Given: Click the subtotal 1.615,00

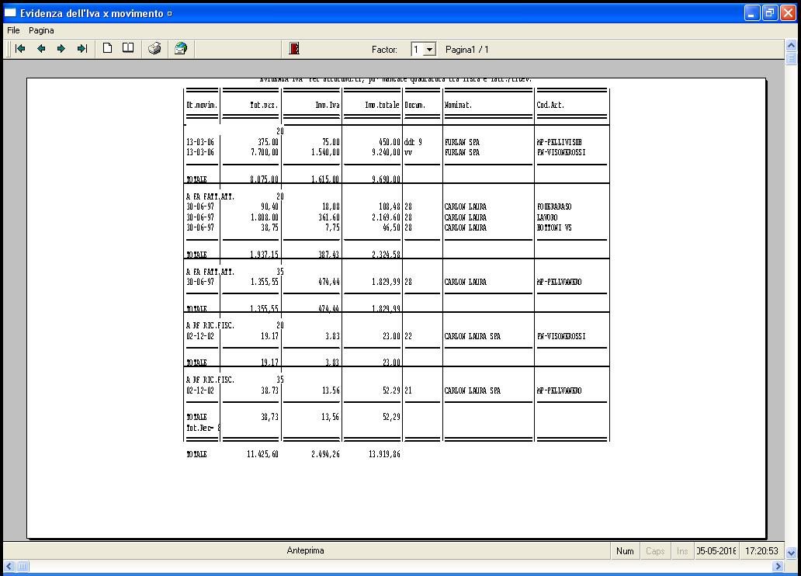Looking at the screenshot, I should point(325,179).
